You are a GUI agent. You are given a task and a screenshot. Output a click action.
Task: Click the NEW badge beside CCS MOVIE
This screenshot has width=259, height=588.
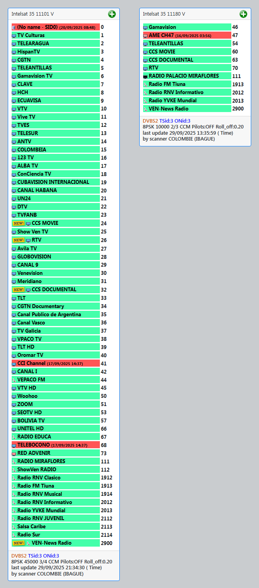point(18,223)
